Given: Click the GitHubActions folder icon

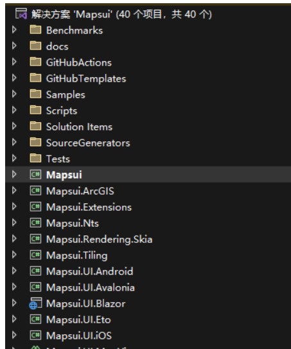Looking at the screenshot, I should click(35, 62).
